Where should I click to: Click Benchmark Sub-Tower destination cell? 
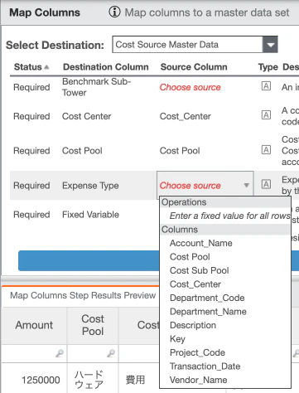pos(96,87)
